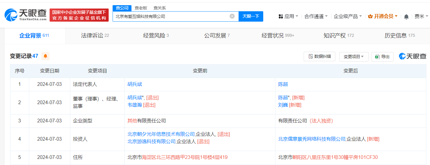Open the 经营风险 tab

(x=156, y=36)
